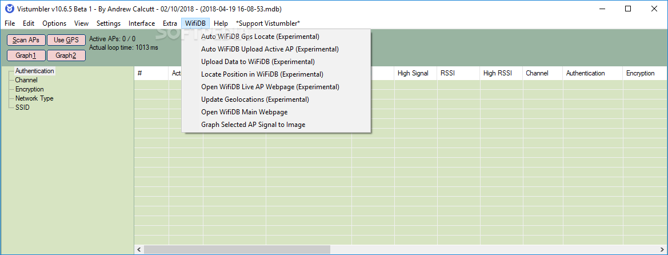668x255 pixels.
Task: Choose Update Geolocations (Experimental)
Action: coord(277,99)
